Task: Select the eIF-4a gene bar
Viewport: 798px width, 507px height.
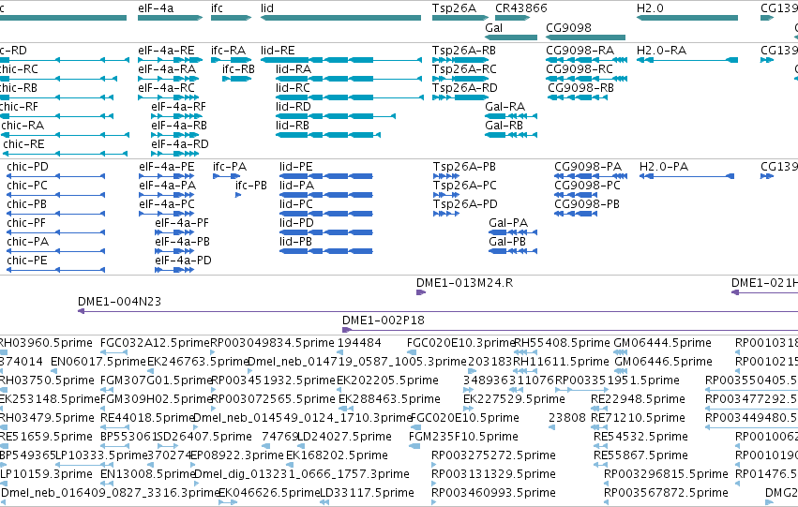Action: (x=171, y=18)
